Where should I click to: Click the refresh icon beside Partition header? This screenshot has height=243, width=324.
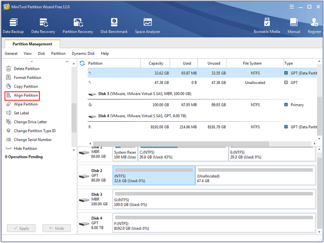pos(82,63)
